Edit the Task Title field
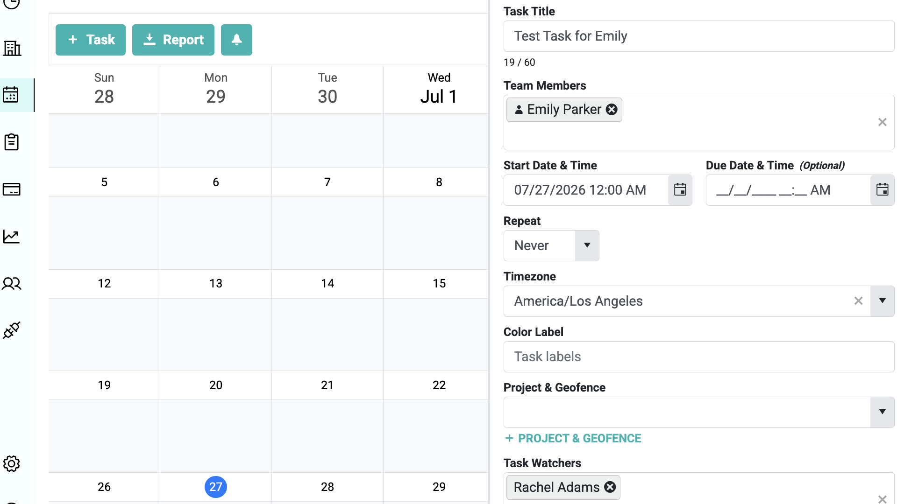This screenshot has height=504, width=897. click(698, 36)
